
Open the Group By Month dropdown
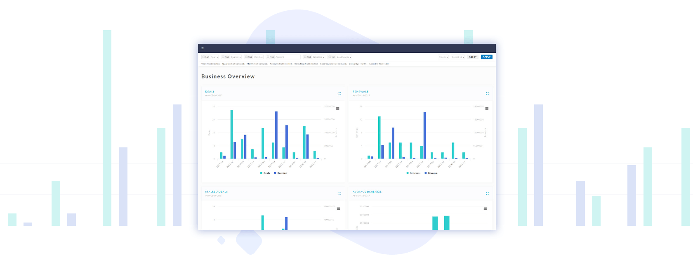click(443, 57)
